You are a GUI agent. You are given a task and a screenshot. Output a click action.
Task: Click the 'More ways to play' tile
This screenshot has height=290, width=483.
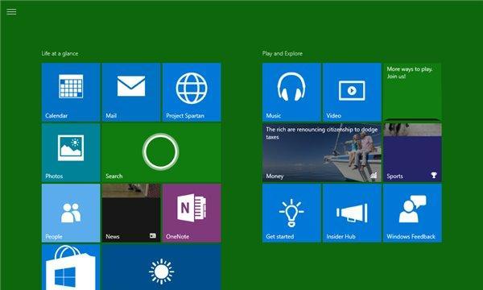pos(412,92)
